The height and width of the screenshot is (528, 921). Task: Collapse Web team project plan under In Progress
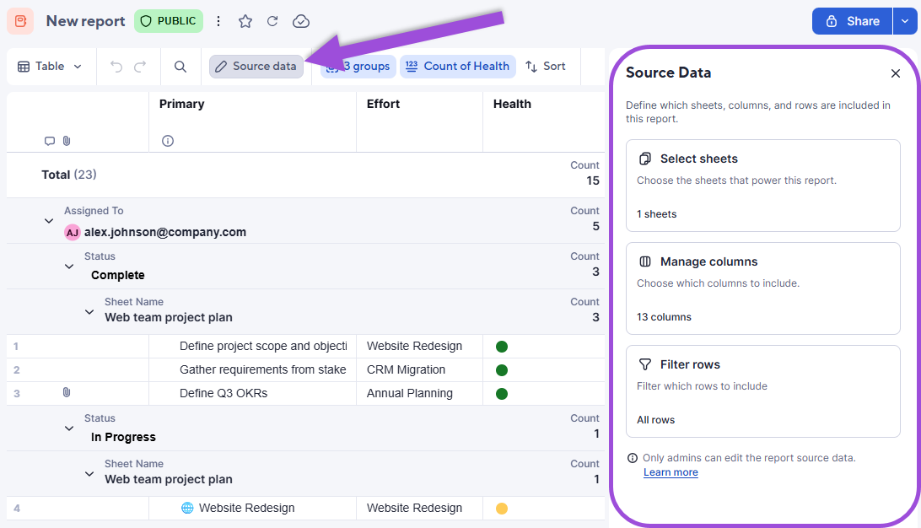click(x=89, y=474)
